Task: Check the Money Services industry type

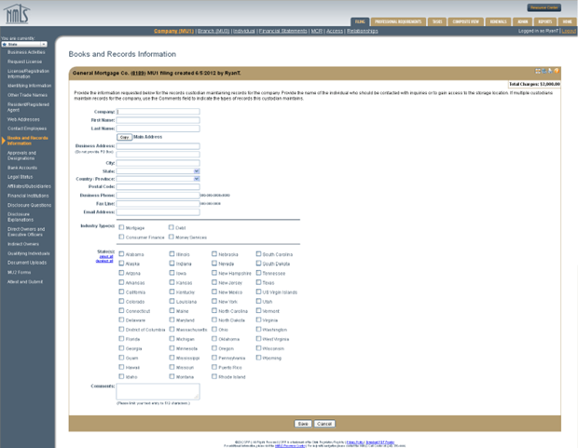Action: click(171, 237)
